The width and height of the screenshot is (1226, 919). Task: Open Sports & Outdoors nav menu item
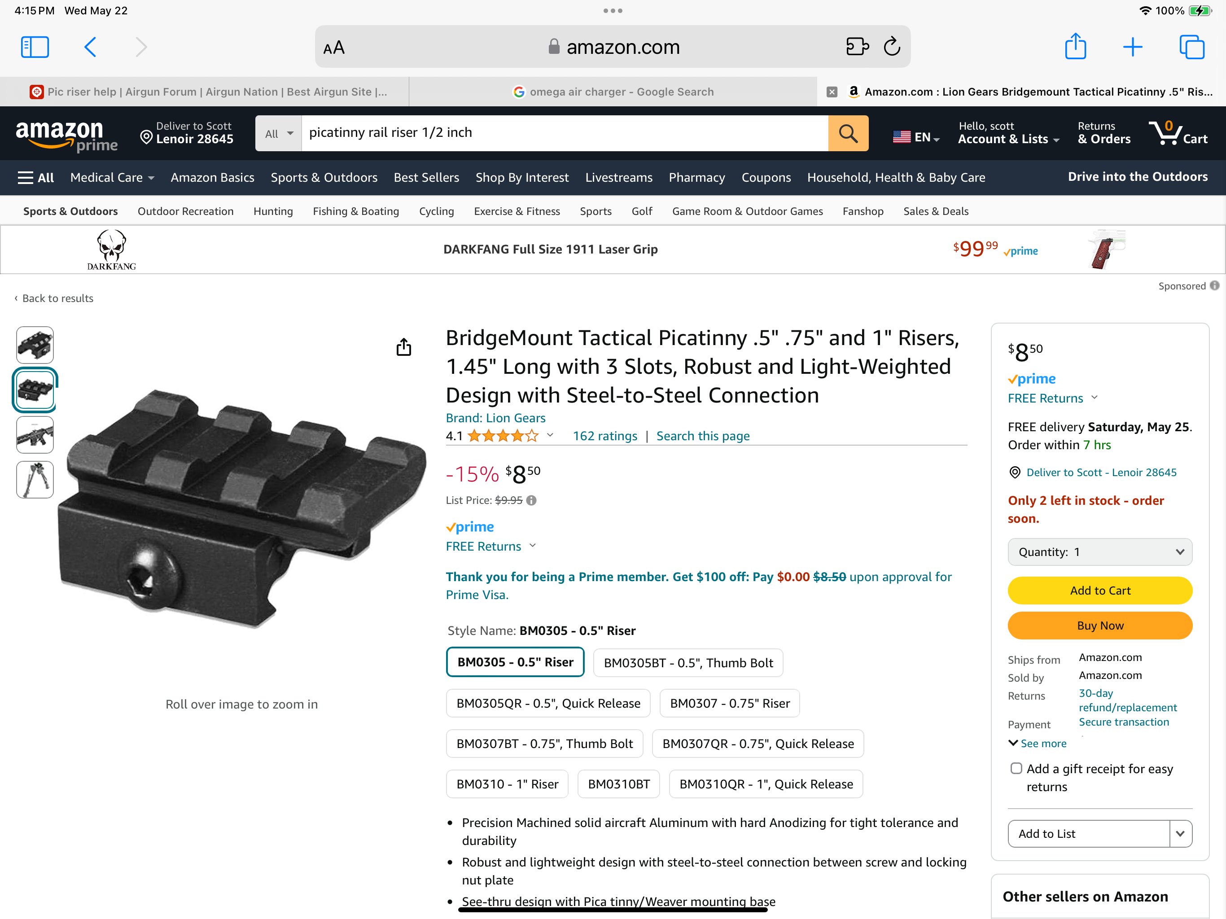pyautogui.click(x=324, y=177)
